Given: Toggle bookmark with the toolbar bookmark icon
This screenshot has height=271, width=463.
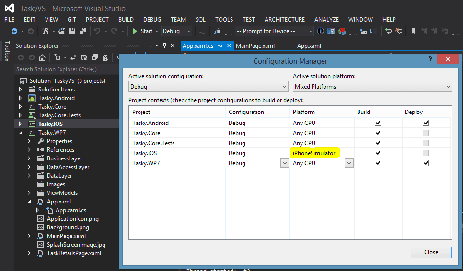Looking at the screenshot, I should point(413,31).
